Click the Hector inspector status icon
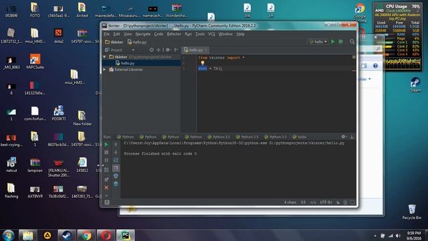428x241 pixels. click(345, 202)
